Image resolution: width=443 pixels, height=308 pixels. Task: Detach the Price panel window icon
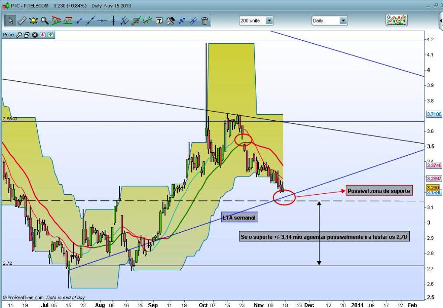point(27,35)
